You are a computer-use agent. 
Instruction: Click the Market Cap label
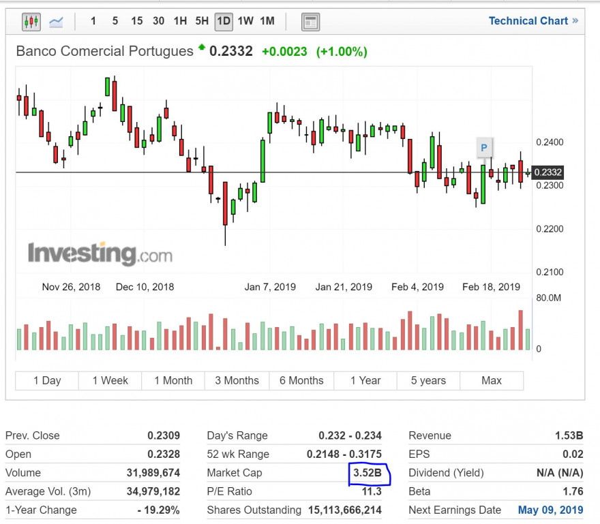[x=235, y=473]
